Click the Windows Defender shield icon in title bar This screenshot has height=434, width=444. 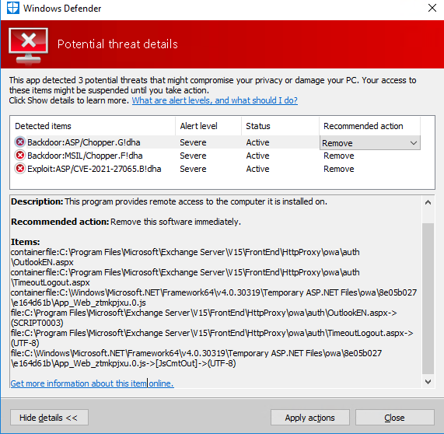pos(13,8)
